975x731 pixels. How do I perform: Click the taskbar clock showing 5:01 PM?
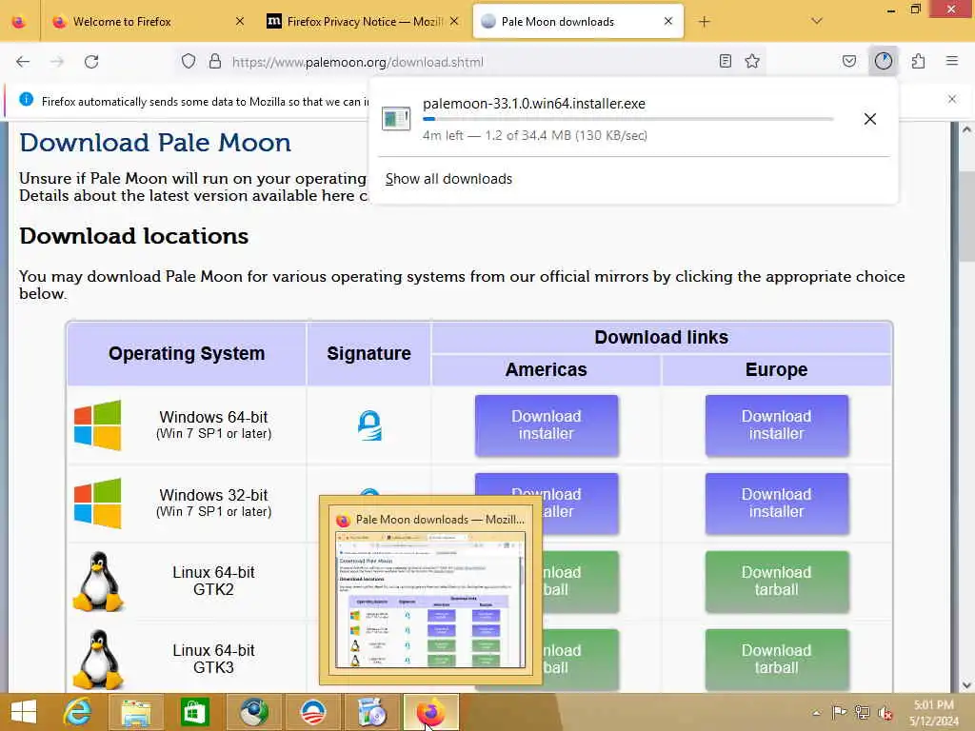(x=934, y=712)
